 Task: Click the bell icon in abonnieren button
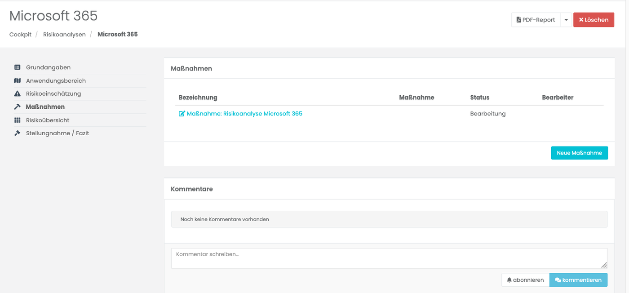point(509,280)
